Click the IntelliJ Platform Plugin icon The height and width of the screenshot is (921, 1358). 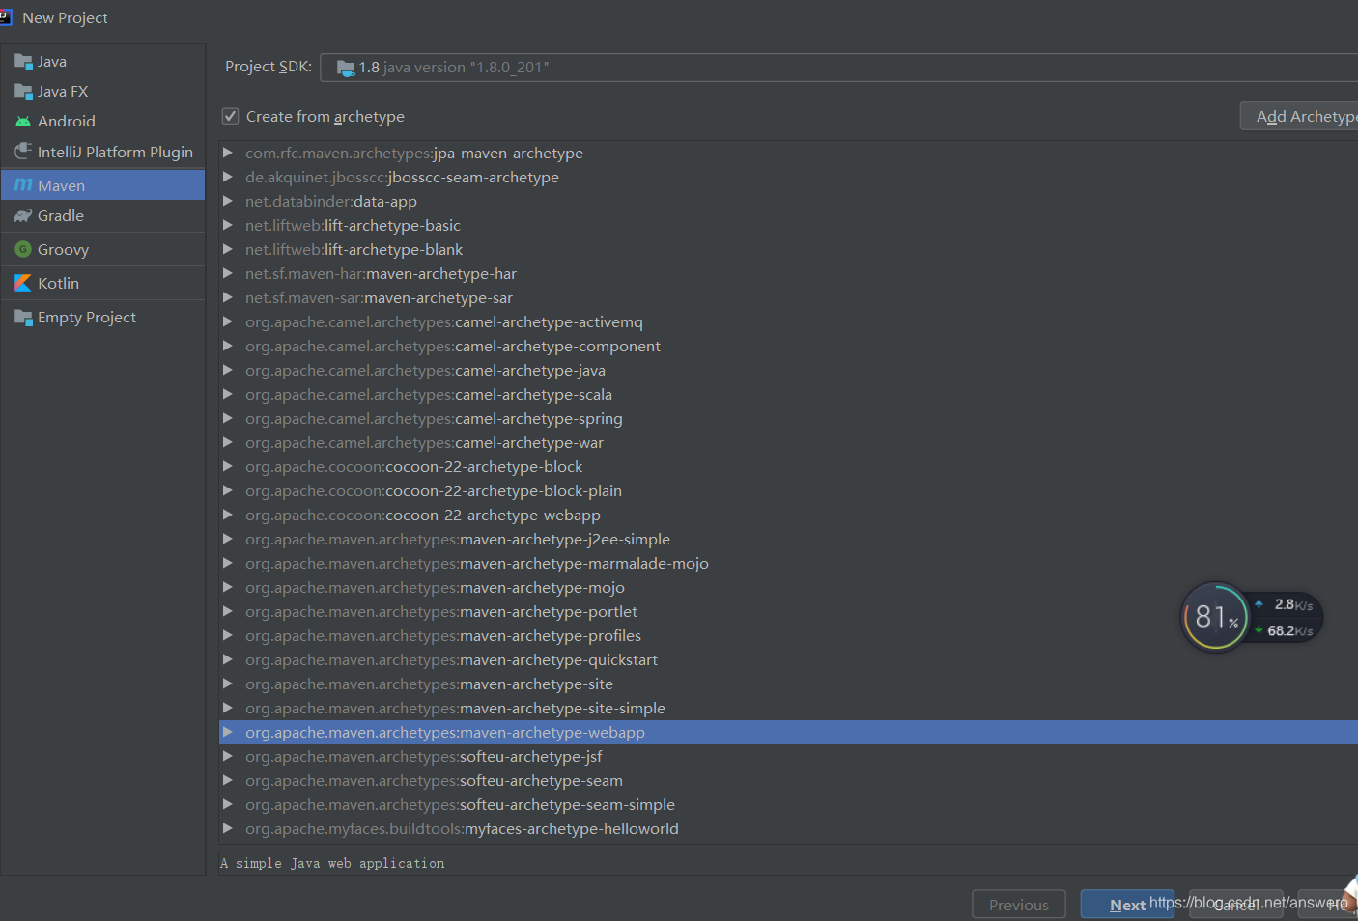click(23, 152)
